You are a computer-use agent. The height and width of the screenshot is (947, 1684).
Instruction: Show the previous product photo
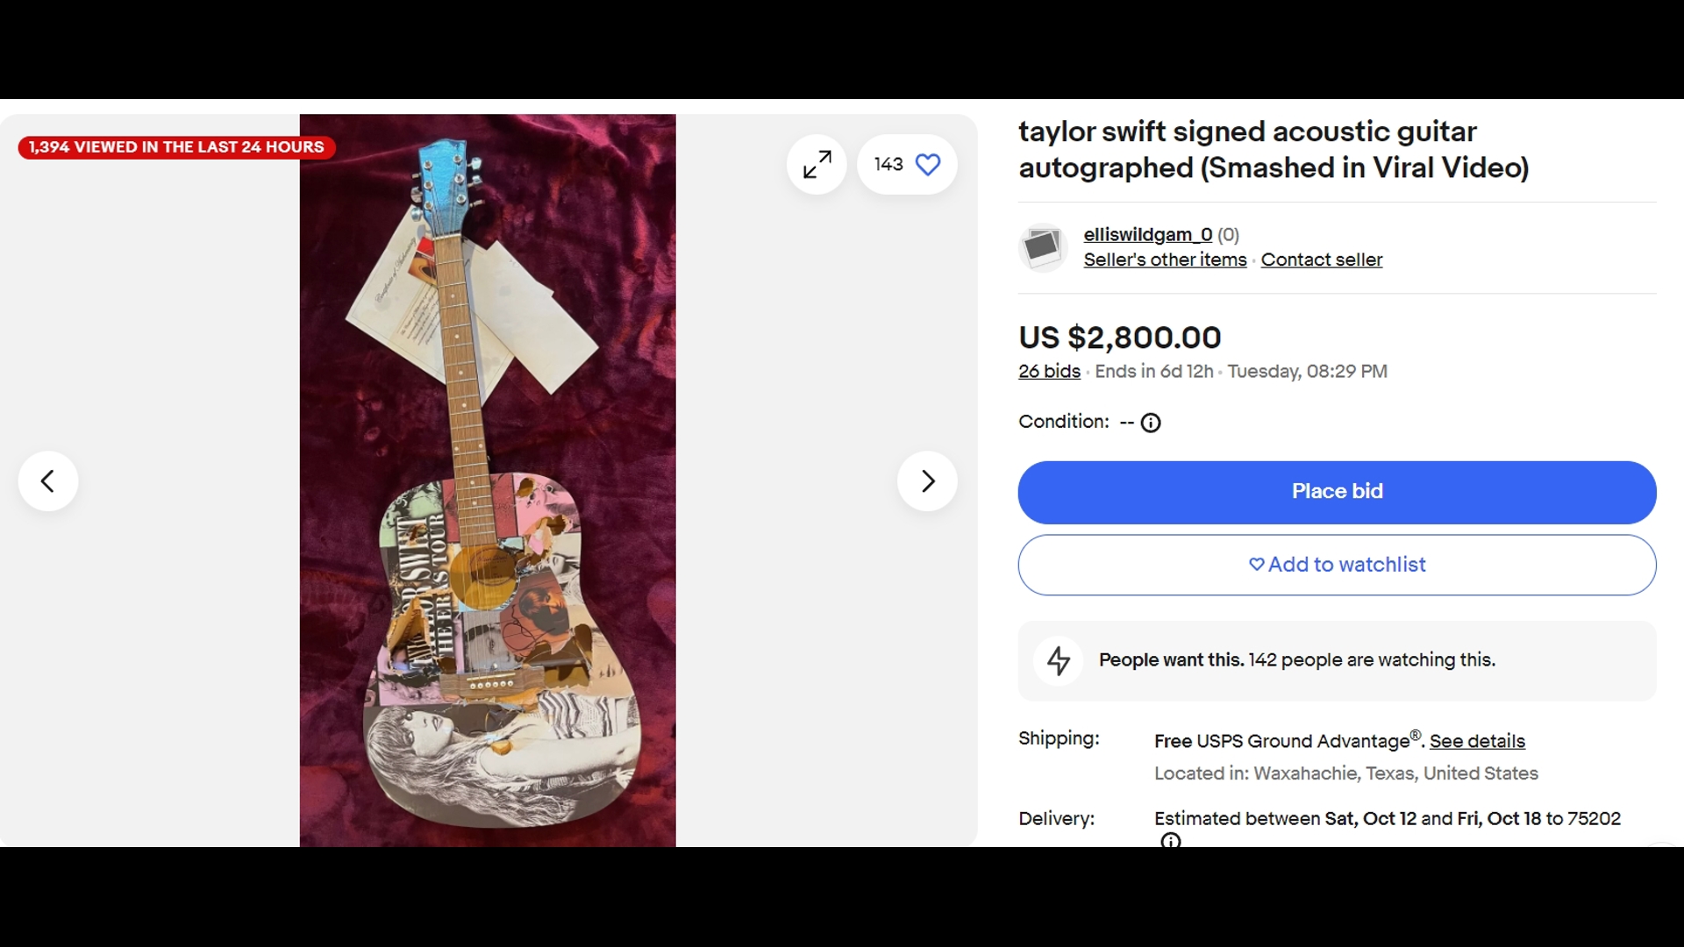(x=47, y=481)
